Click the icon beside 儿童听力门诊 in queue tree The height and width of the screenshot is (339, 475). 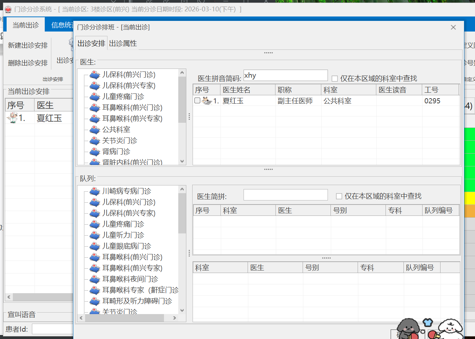(95, 235)
